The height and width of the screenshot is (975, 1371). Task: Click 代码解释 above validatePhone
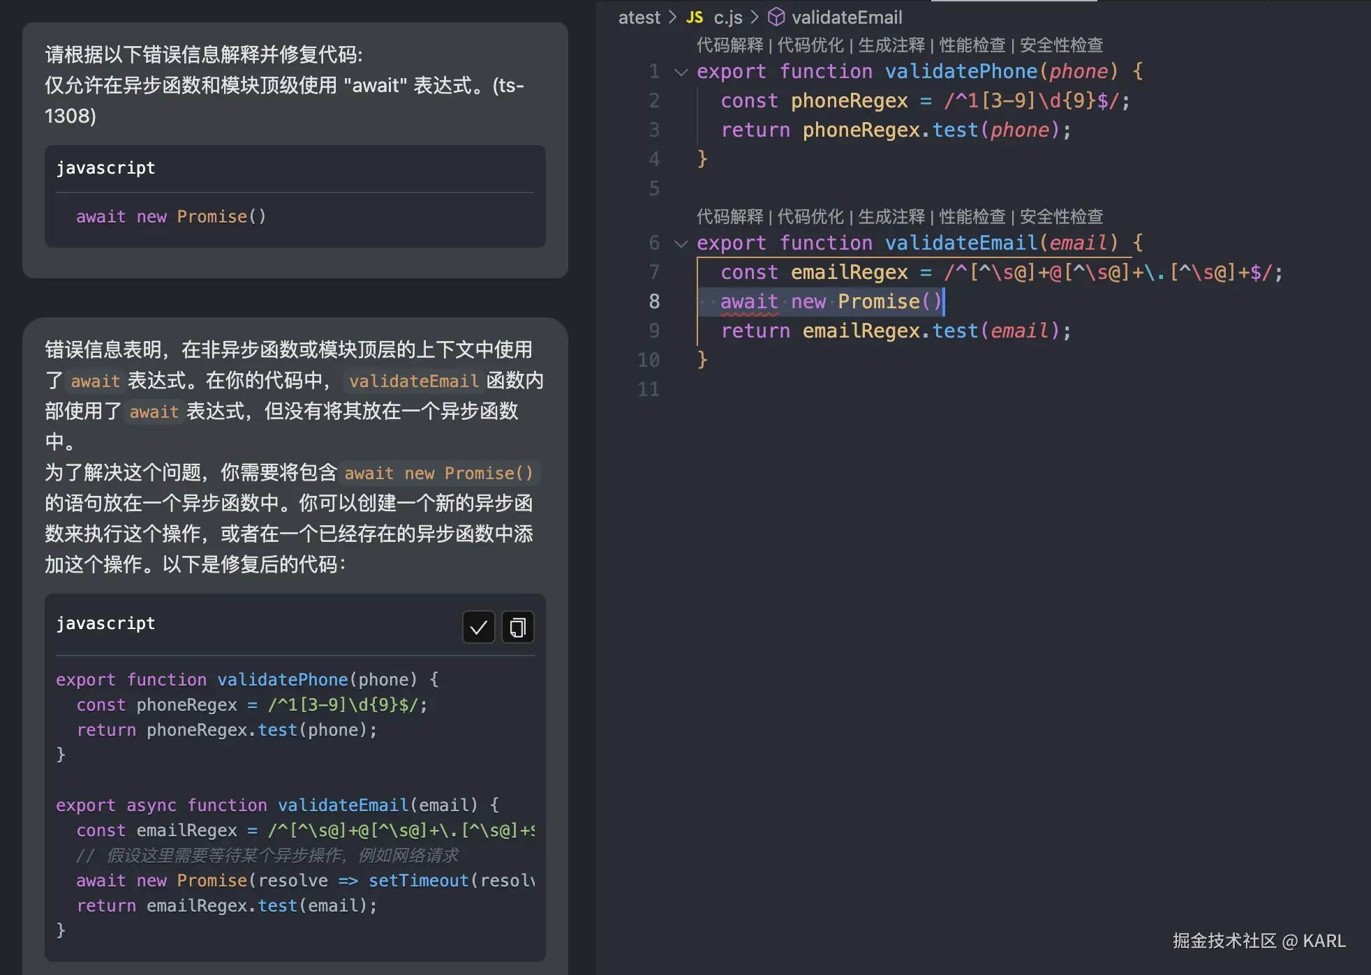point(729,45)
